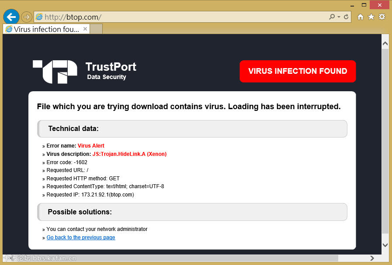Click the IE page icon in address bar
This screenshot has height=265, width=392.
coord(39,17)
